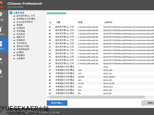This screenshot has width=154, height=115.
Task: Select the HKCR\.EAC3 registry key cell
Action: click(x=108, y=87)
